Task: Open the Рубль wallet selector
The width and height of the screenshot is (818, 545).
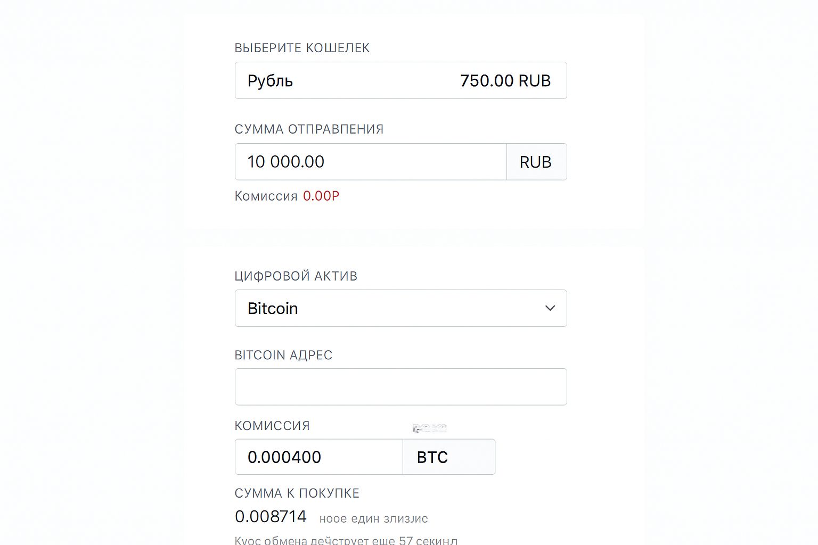Action: pos(400,80)
